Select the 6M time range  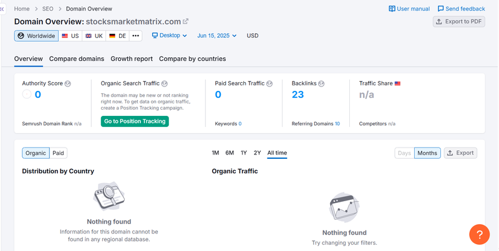coord(230,153)
